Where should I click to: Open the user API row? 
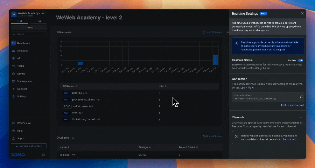coord(139,113)
